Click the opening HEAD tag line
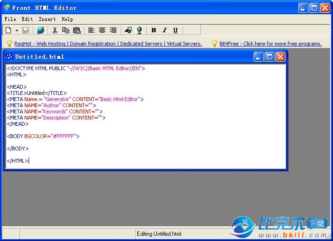Viewport: 333px width, 241px height. (17, 87)
